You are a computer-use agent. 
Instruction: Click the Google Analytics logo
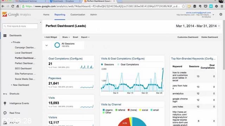click(x=17, y=14)
